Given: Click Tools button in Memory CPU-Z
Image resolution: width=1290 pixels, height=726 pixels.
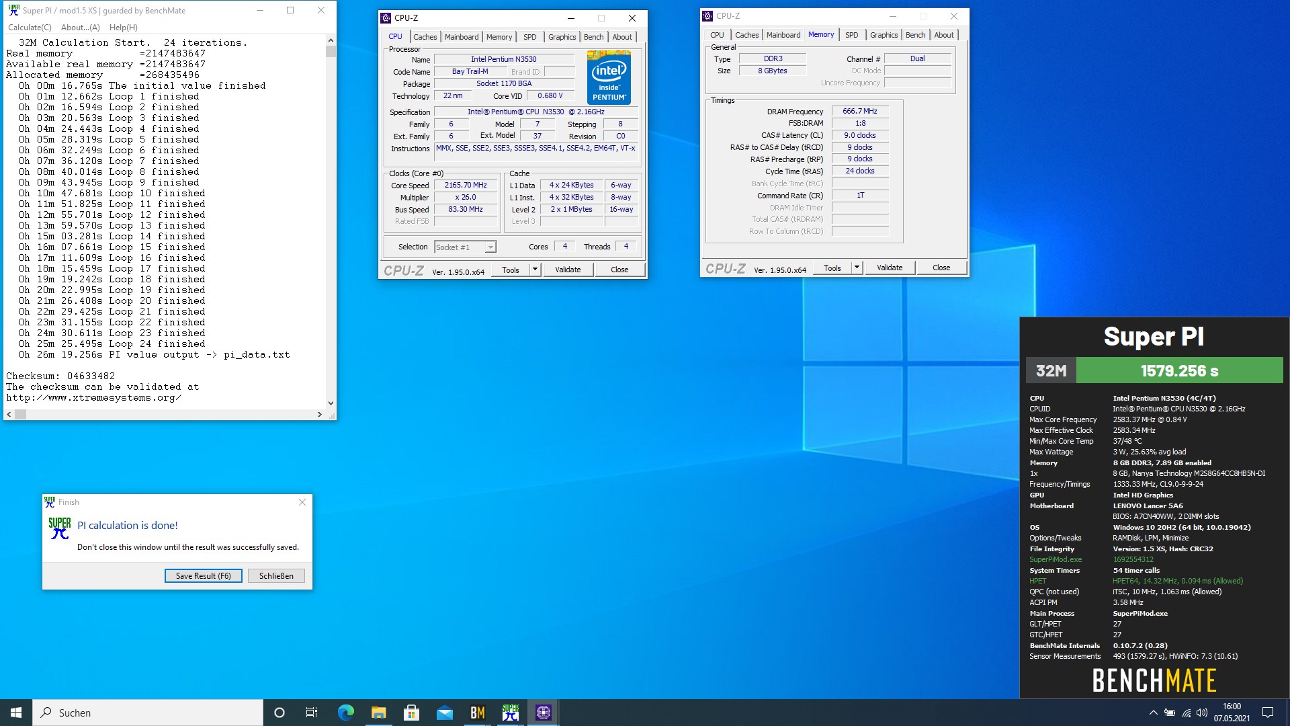Looking at the screenshot, I should click(x=832, y=268).
